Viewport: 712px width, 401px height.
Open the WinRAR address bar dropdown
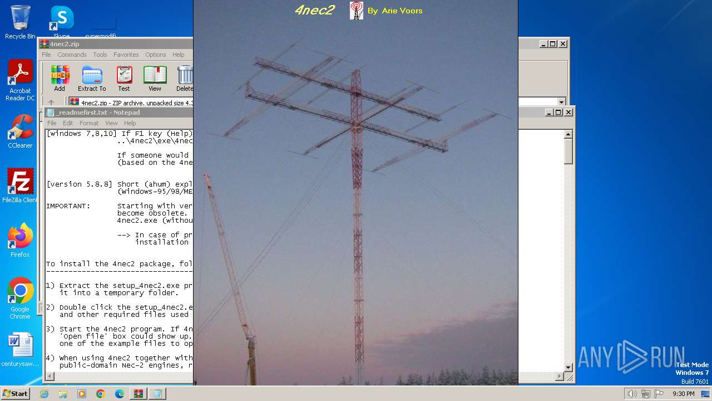tap(561, 102)
